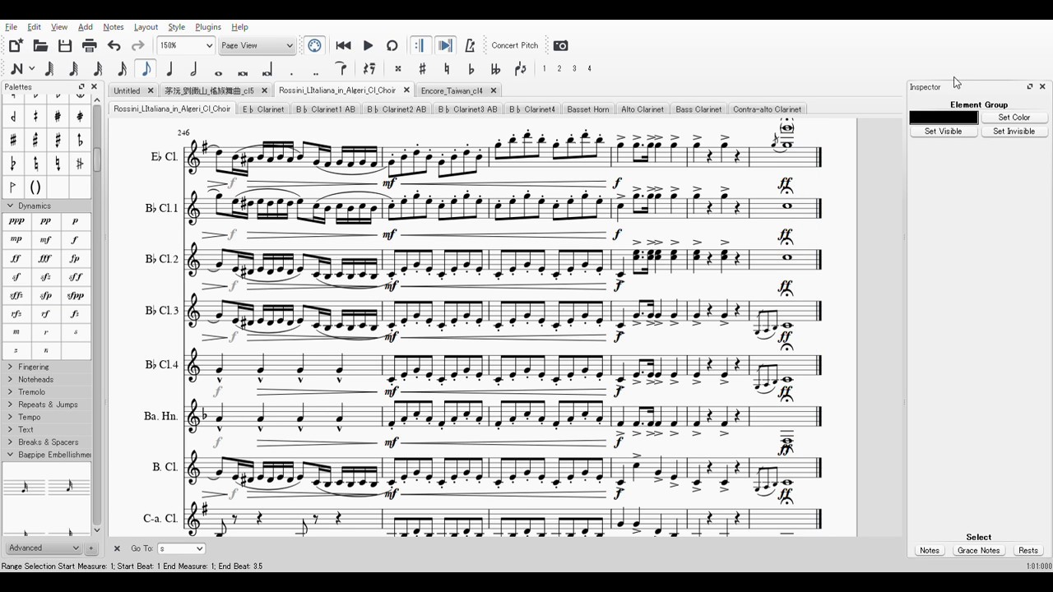This screenshot has height=592, width=1053.
Task: Switch to voice 1
Action: [544, 69]
